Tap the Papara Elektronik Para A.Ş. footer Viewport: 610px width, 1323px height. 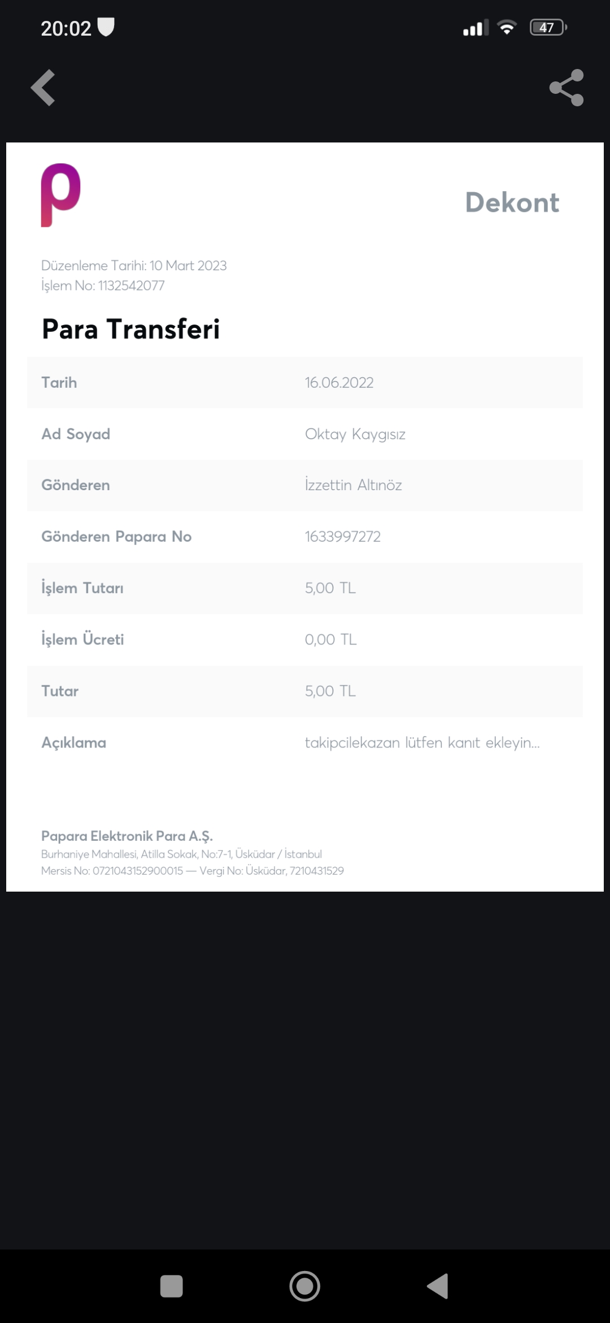tap(127, 836)
